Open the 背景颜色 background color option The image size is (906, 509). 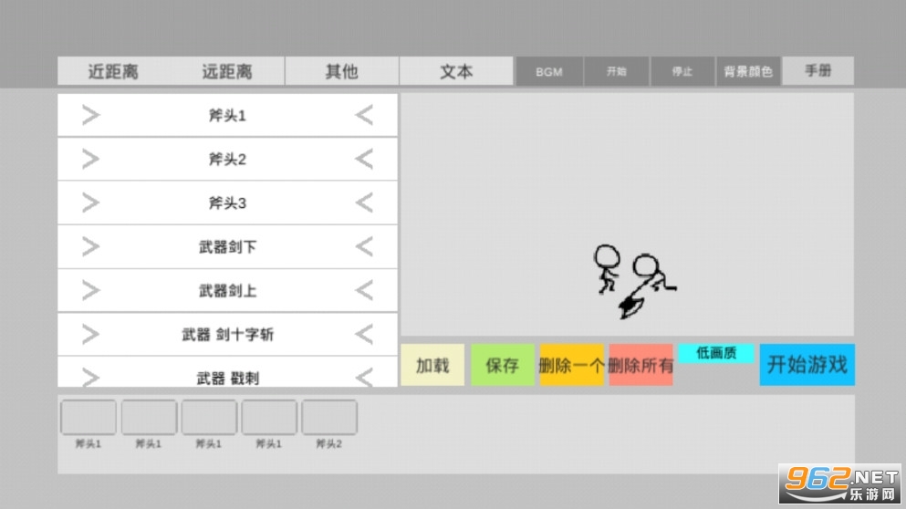coord(748,72)
